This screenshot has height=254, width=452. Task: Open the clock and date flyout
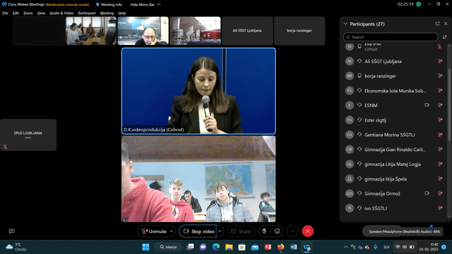coord(428,247)
